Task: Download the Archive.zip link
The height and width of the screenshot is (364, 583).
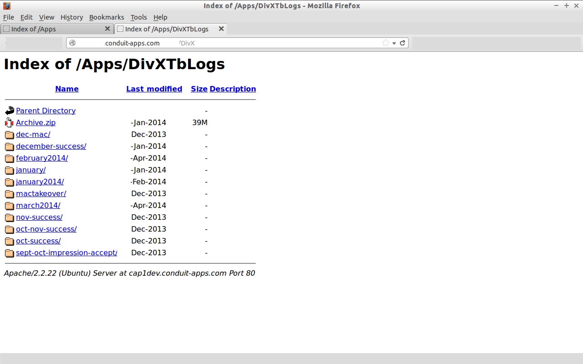Action: coord(36,122)
